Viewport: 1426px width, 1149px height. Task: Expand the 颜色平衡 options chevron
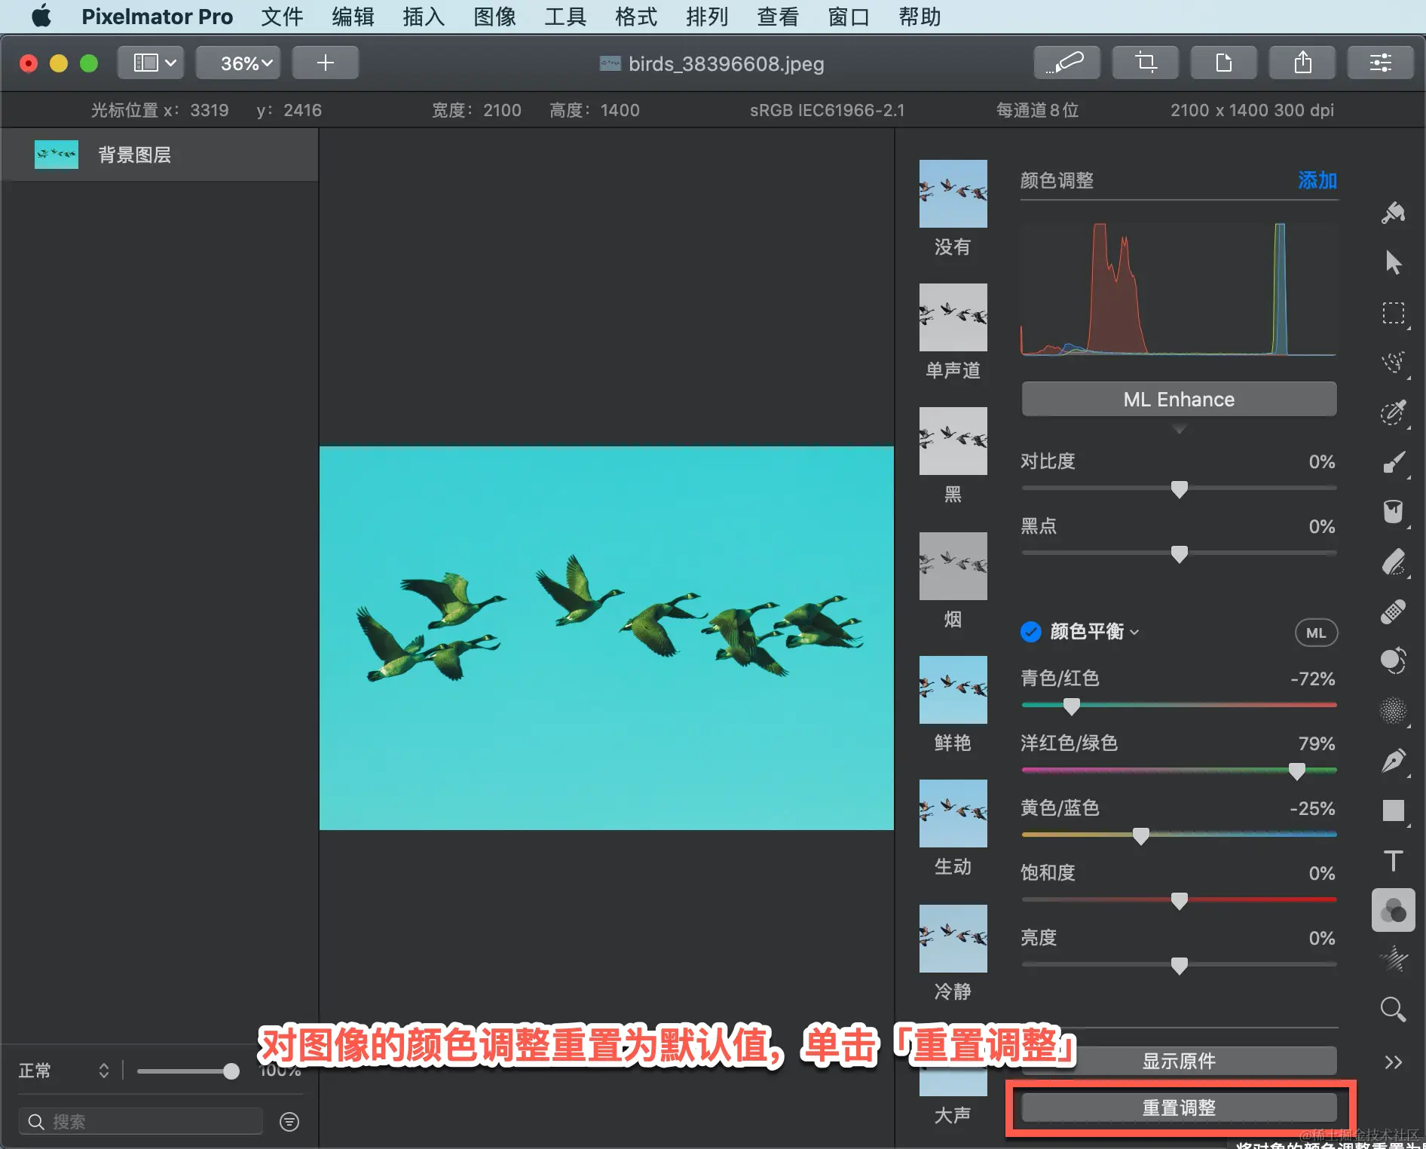(1134, 633)
